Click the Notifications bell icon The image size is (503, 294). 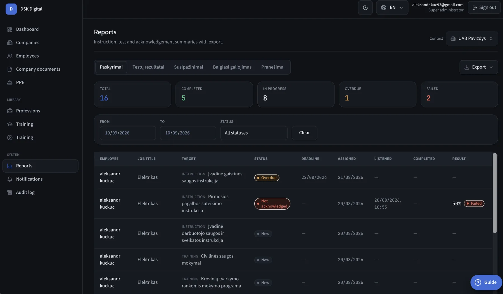click(10, 179)
